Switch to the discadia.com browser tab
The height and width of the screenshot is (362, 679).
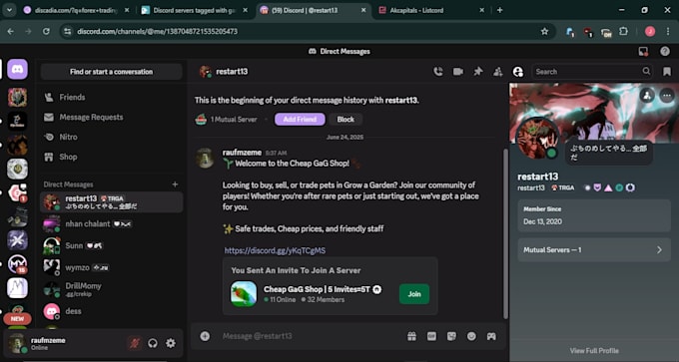(76, 10)
